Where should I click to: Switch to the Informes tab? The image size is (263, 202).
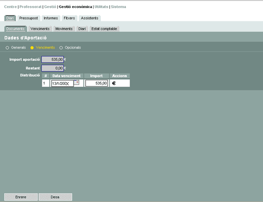[x=51, y=18]
